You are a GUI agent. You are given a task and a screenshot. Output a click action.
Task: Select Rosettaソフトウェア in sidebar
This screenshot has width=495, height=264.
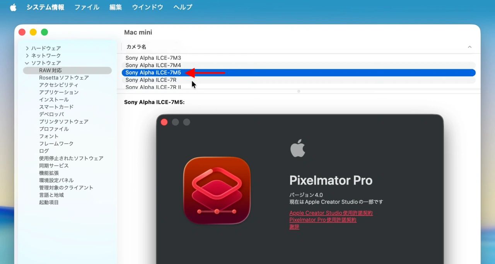[x=64, y=78]
